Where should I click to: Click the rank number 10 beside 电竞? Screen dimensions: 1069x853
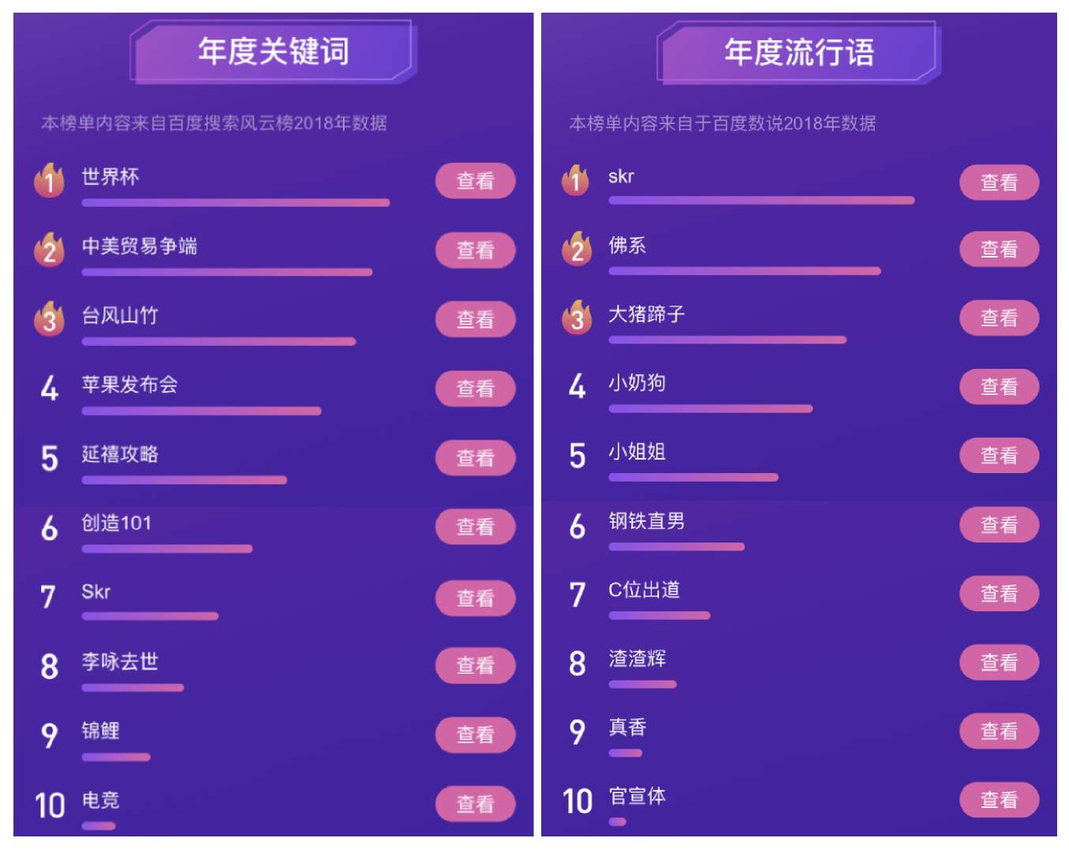[x=49, y=806]
